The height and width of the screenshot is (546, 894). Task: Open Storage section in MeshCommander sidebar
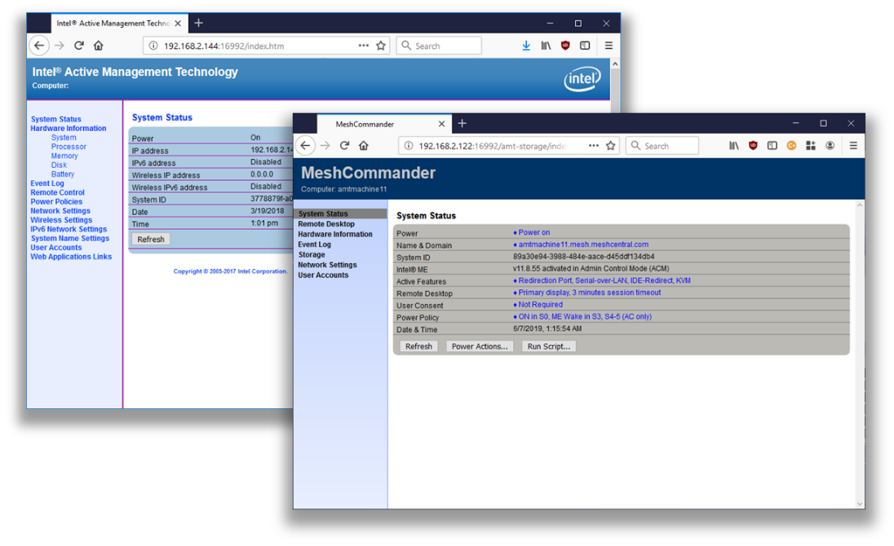(x=312, y=255)
